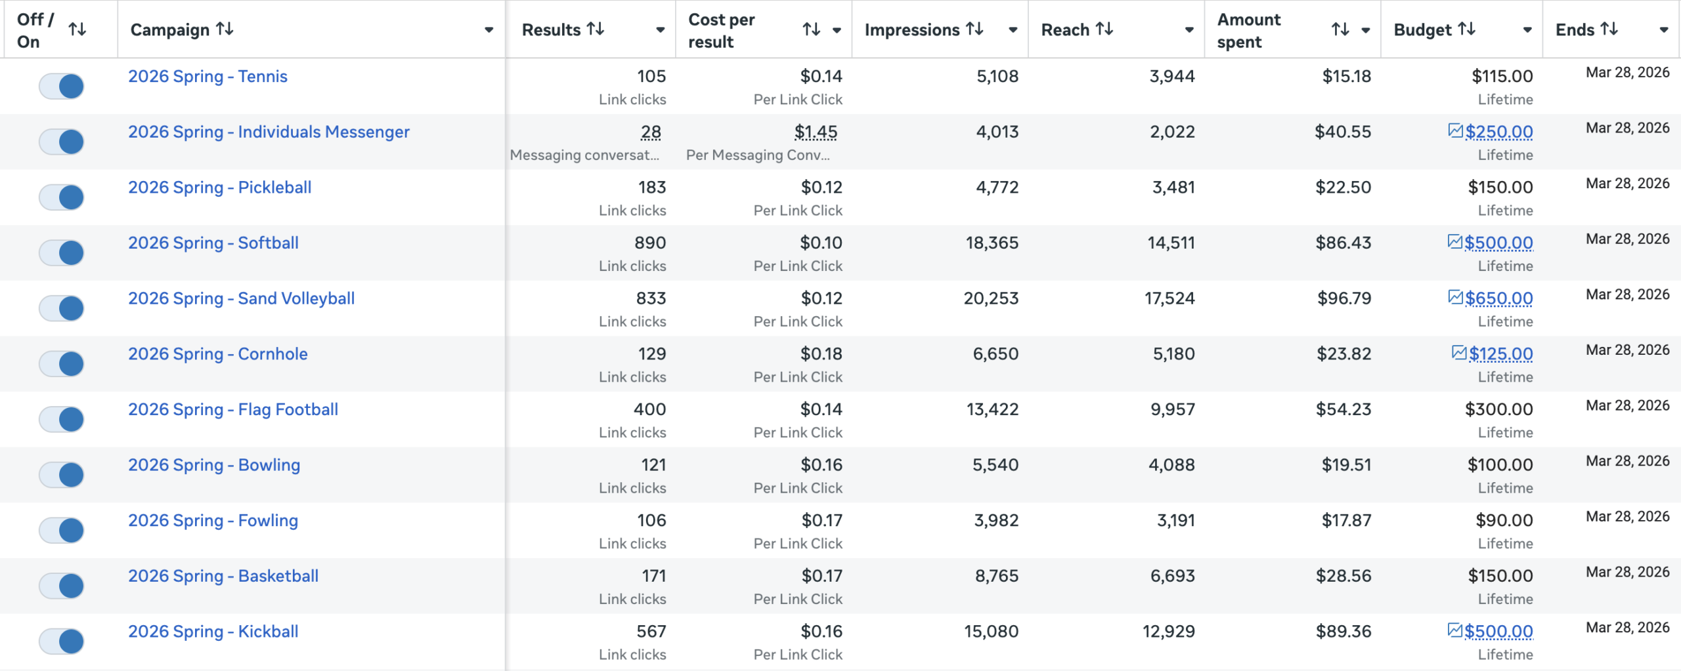Sort by Budget using sort arrows
The height and width of the screenshot is (671, 1681).
(x=1467, y=29)
